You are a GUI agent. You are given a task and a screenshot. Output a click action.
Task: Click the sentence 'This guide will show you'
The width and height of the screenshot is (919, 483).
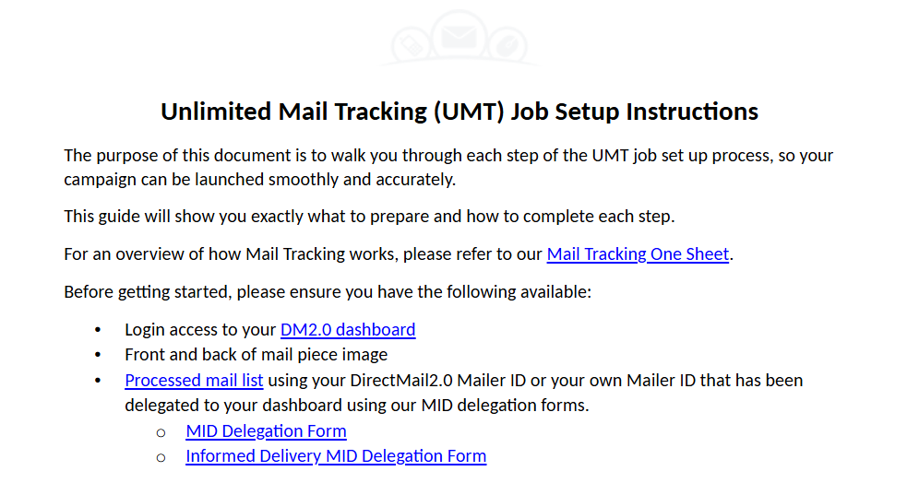coord(369,217)
